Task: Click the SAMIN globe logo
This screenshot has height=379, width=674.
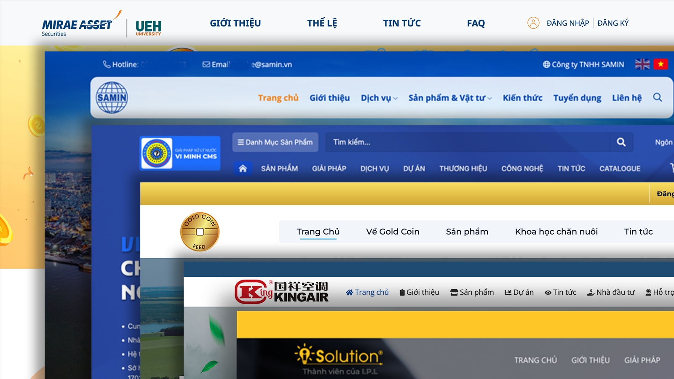Action: coord(112,98)
